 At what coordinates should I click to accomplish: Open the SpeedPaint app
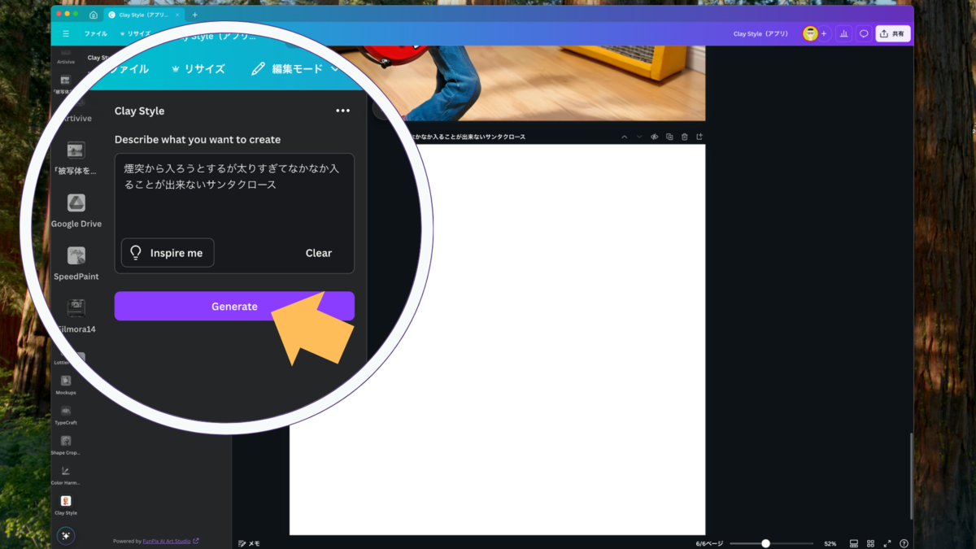coord(76,263)
